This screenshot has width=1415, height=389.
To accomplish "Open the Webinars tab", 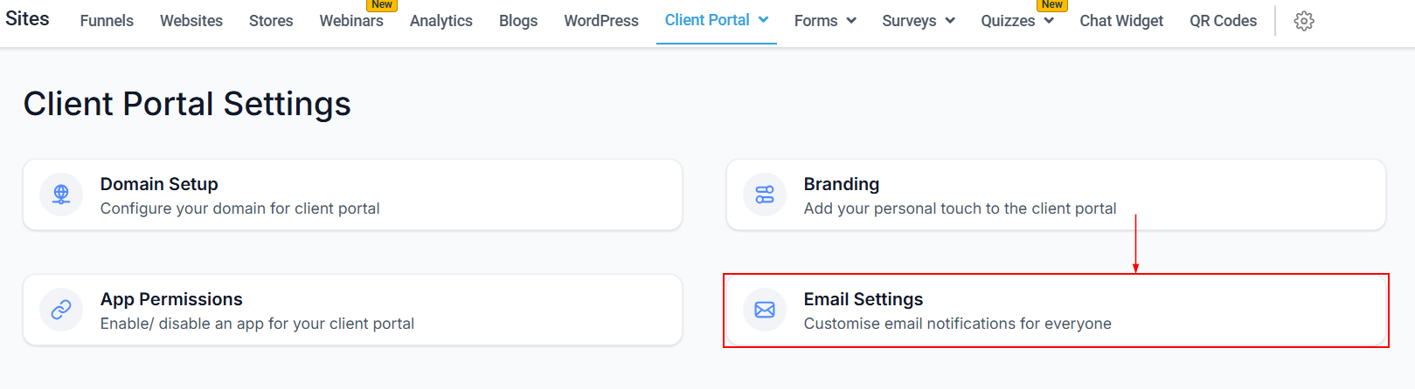I will point(351,21).
